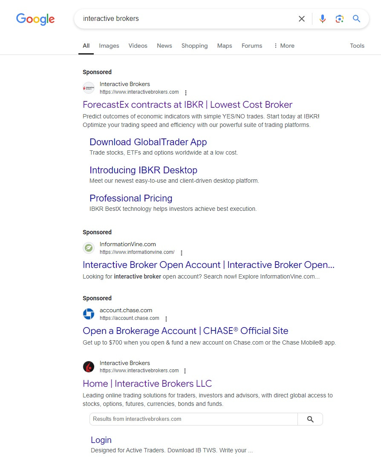Open the Login sitelink
The height and width of the screenshot is (460, 381).
(101, 440)
